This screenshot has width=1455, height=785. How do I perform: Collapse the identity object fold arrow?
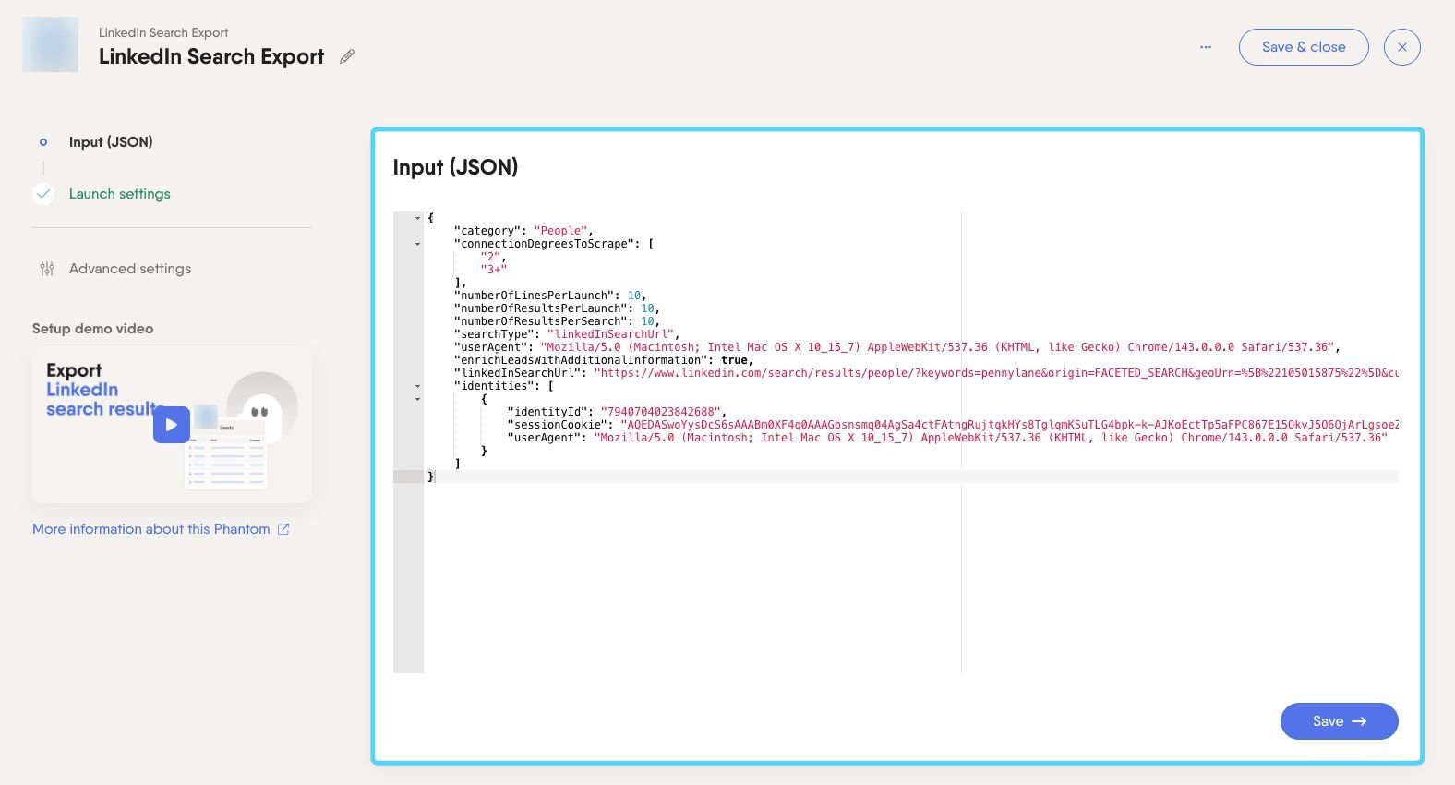(417, 400)
